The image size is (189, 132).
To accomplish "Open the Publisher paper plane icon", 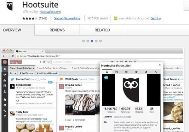I will pos(5,75).
